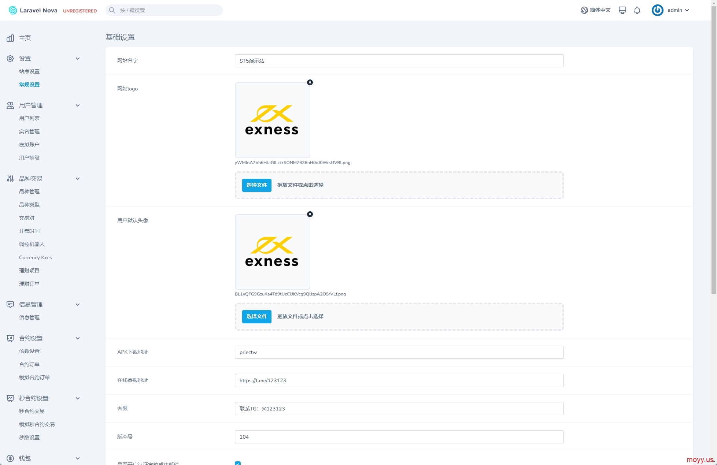
Task: Toggle the theme monitor icon
Action: point(622,10)
